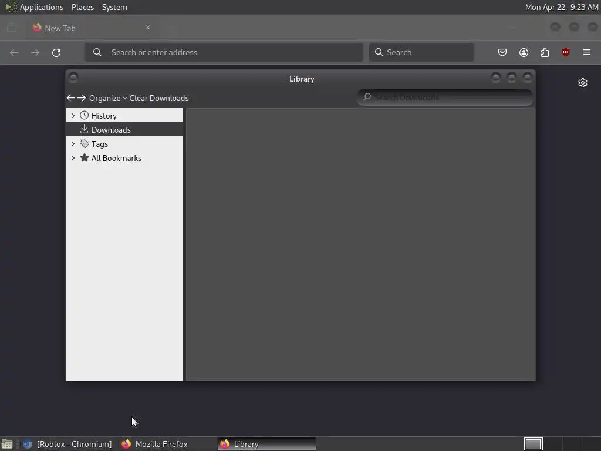Click the All Bookmarks star icon

pos(85,157)
